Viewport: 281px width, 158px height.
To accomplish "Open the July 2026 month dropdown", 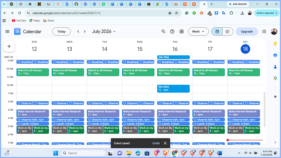I will [104, 32].
